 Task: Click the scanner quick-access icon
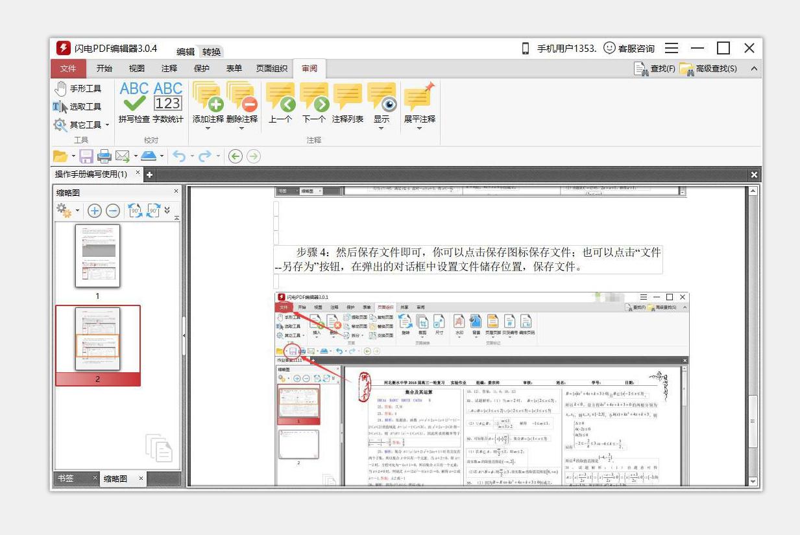[148, 156]
